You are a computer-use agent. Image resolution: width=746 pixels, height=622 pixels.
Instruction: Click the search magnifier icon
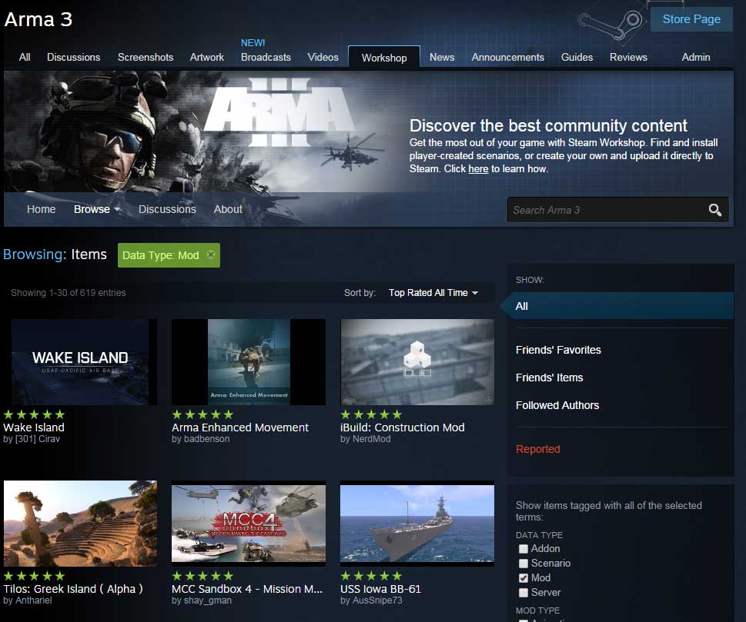[714, 210]
